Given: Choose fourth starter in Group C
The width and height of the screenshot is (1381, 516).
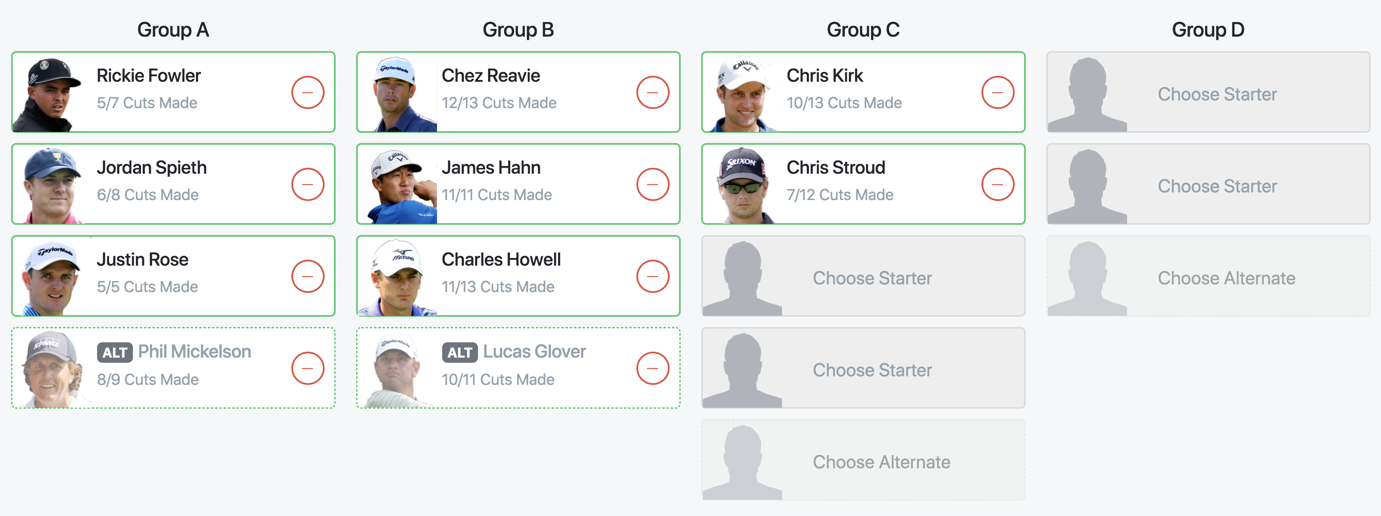Looking at the screenshot, I should [863, 368].
